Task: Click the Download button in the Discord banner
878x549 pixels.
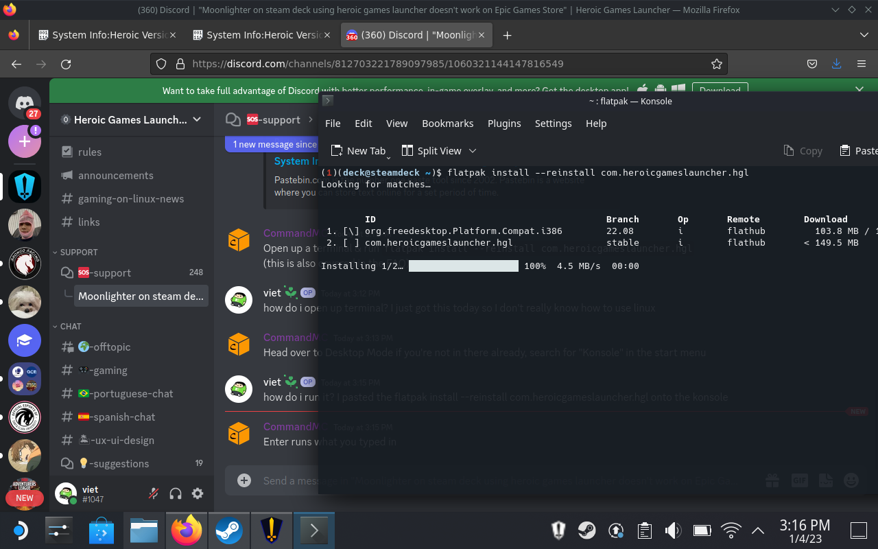Action: 720,90
